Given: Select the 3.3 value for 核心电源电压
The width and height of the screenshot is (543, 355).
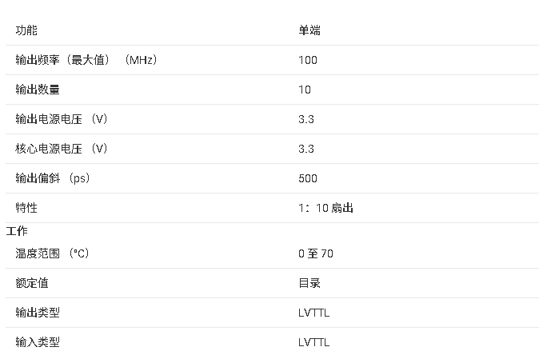Looking at the screenshot, I should tap(306, 149).
